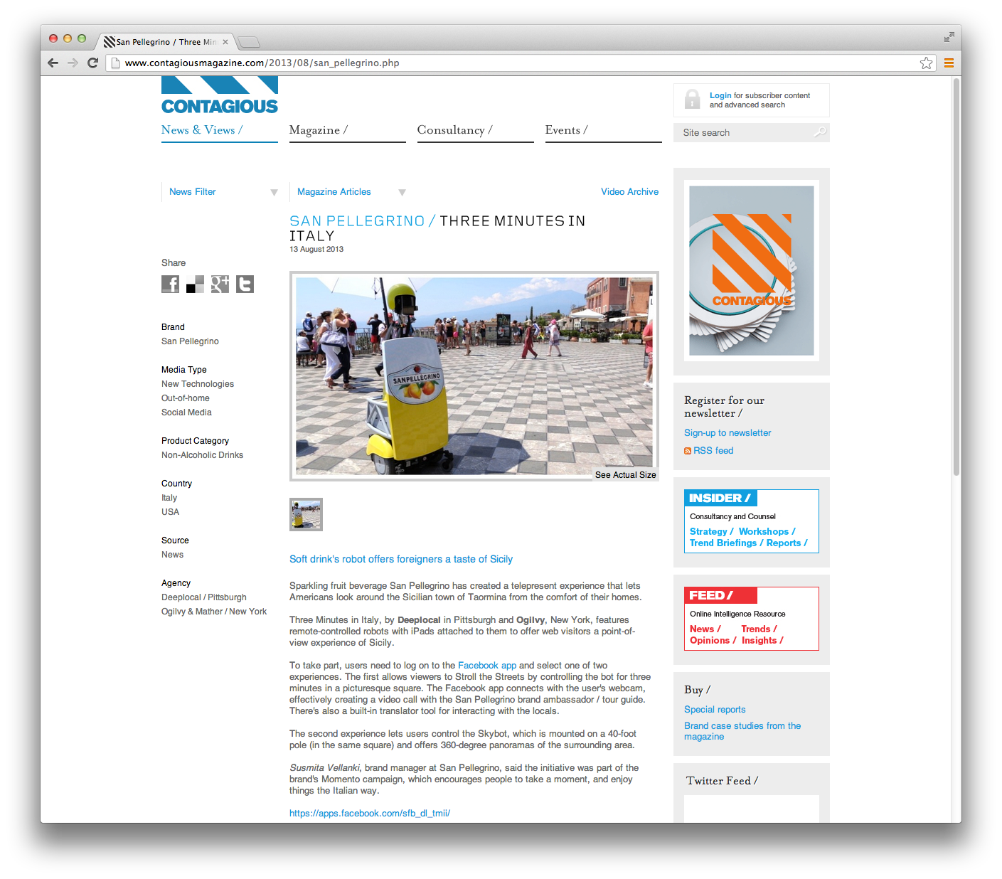This screenshot has height=879, width=1002.
Task: Close the San Pellegrino browser tab
Action: [225, 42]
